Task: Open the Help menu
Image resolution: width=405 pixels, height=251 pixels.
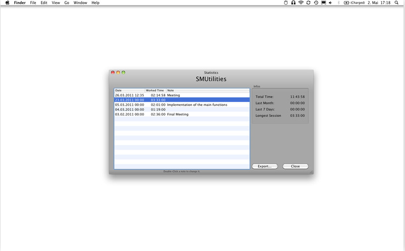Action: [x=95, y=3]
